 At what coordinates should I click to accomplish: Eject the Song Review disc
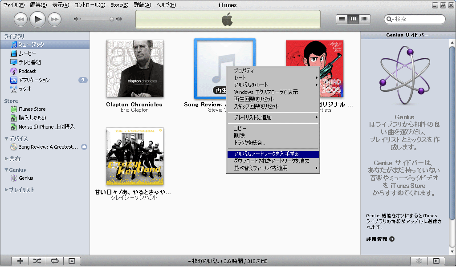(x=84, y=147)
